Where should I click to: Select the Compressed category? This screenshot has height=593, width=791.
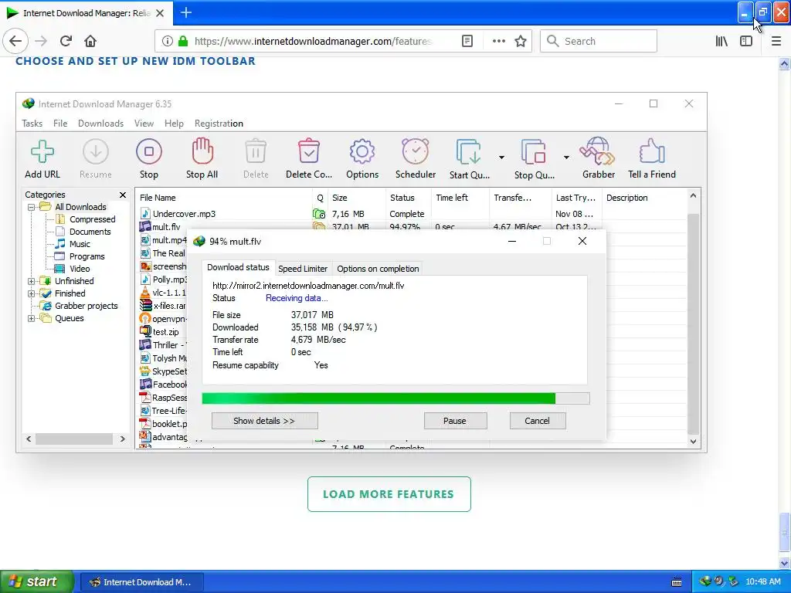tap(93, 219)
